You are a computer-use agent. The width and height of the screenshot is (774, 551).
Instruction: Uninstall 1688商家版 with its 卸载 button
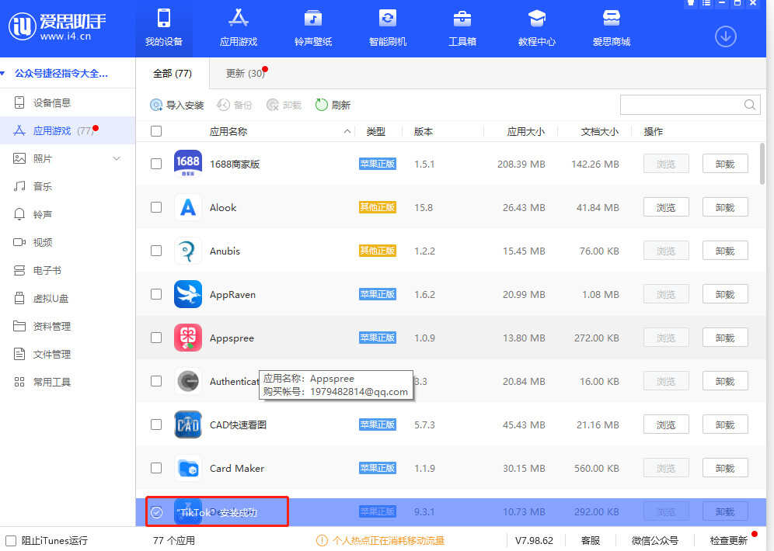tap(725, 164)
